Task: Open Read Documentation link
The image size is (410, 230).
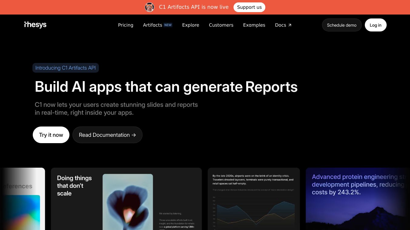Action: tap(107, 135)
